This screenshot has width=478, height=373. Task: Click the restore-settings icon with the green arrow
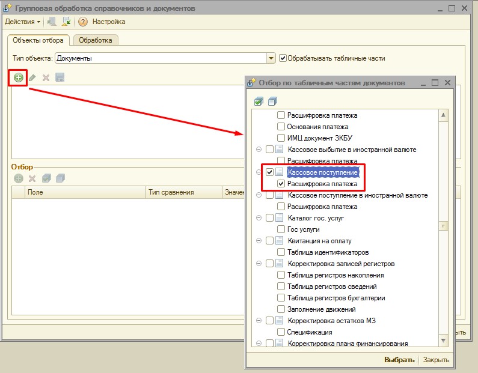tap(67, 22)
